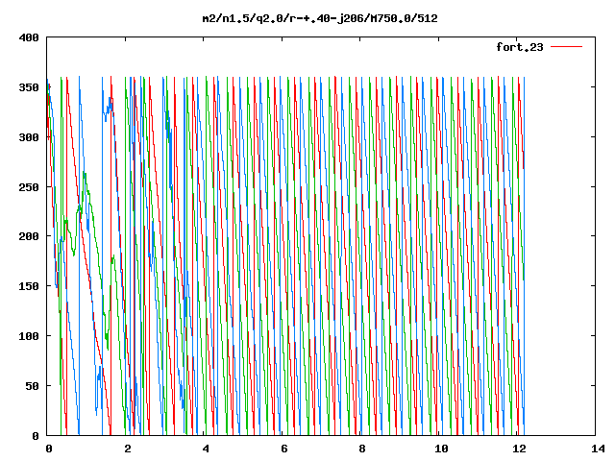Click the plot title m2/n1.5/q2.0/r-+.40-j206/M750.0/512
This screenshot has width=615, height=461.
click(x=320, y=18)
